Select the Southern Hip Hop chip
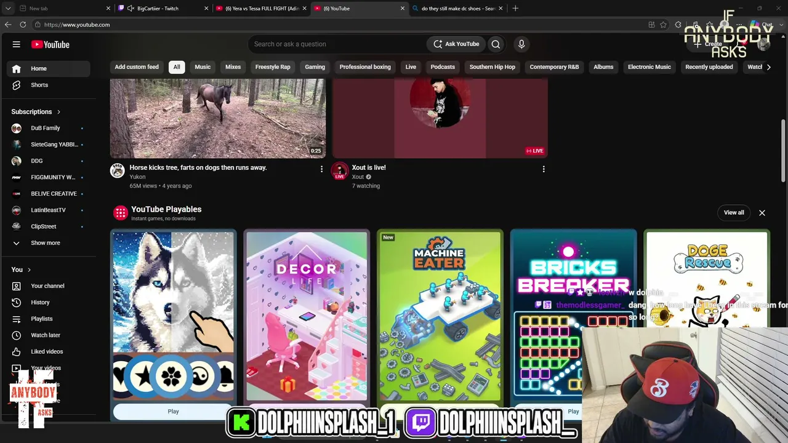The height and width of the screenshot is (443, 788). tap(492, 67)
